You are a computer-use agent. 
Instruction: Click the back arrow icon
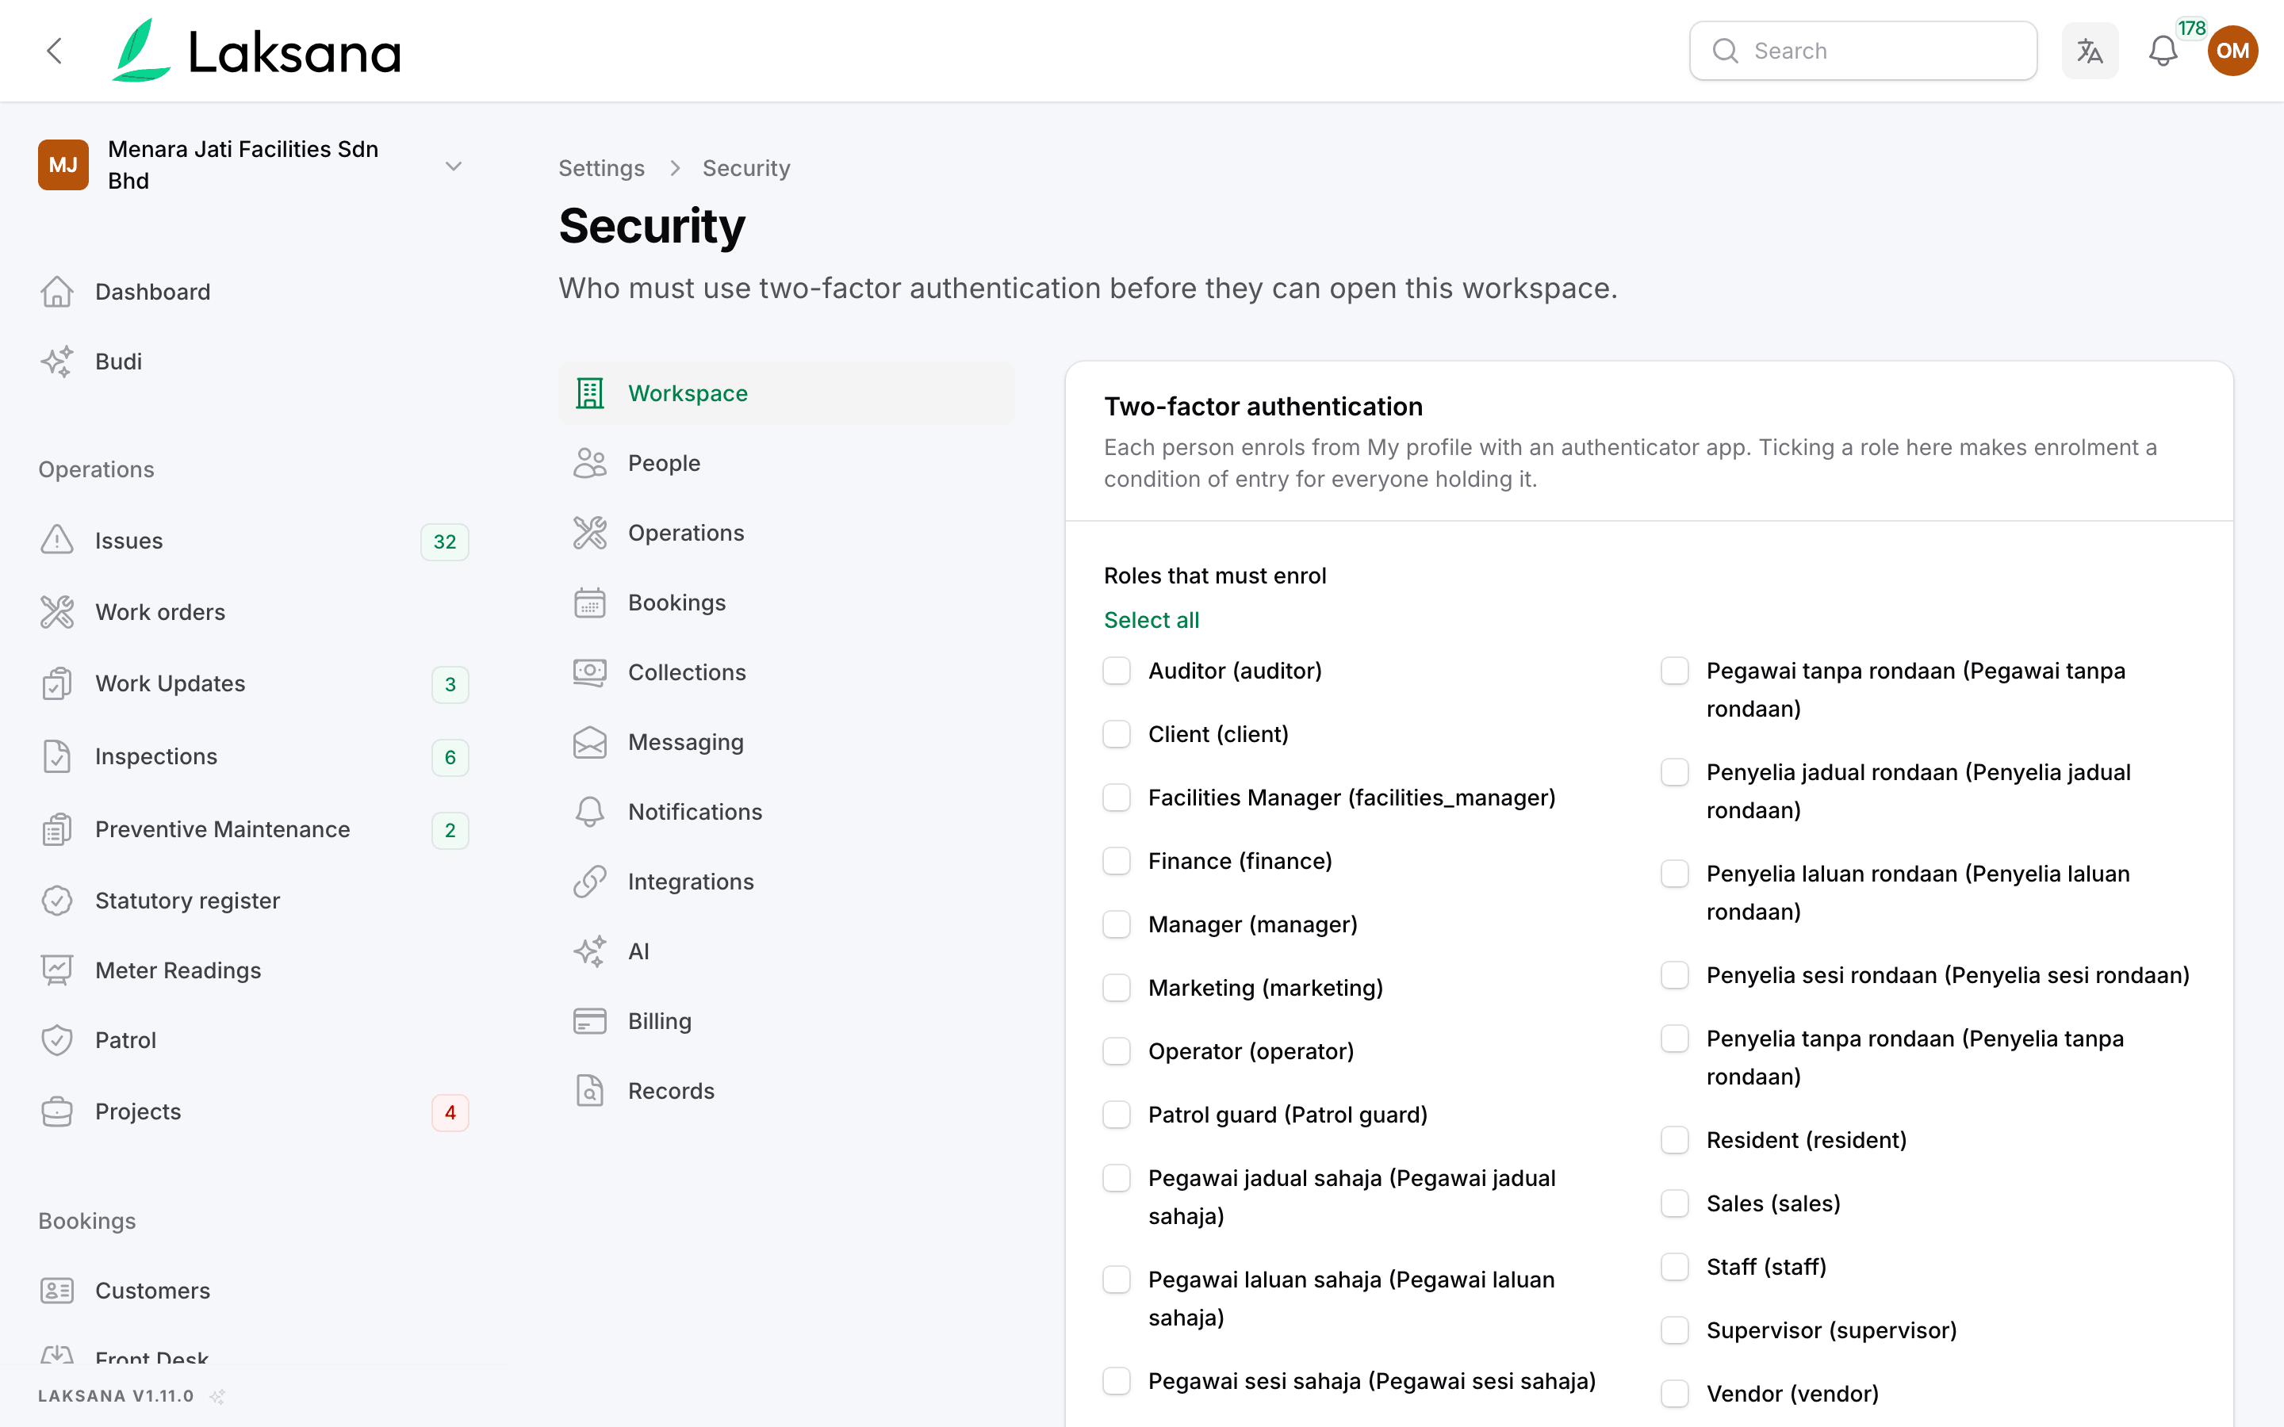(55, 51)
